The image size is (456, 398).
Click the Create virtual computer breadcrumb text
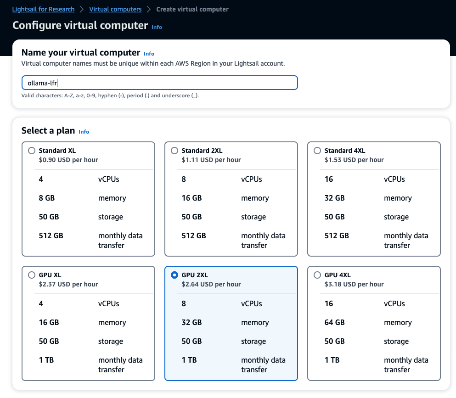(192, 9)
